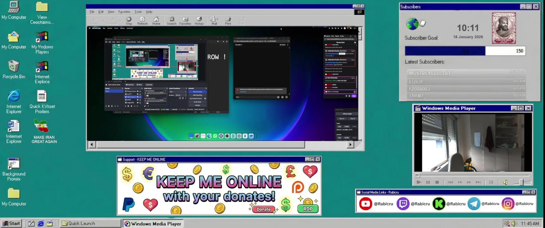545x228 pixels.
Task: Go to Home in browser toolbar
Action: tap(156, 21)
